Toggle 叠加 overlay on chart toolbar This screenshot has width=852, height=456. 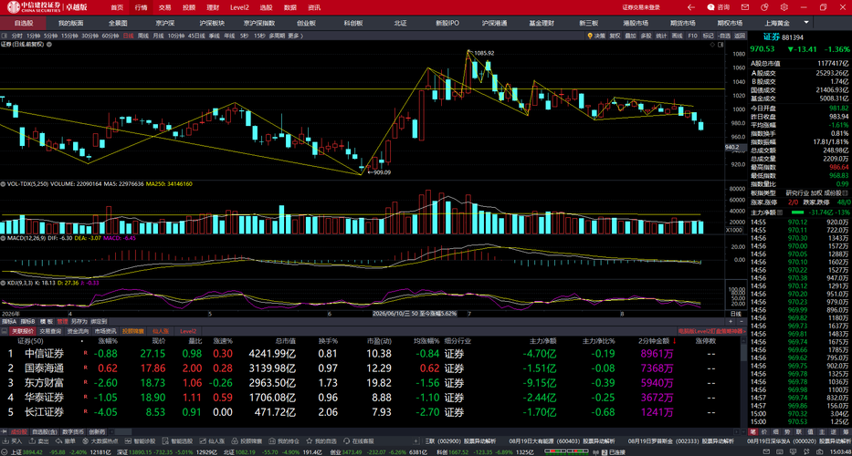click(630, 36)
